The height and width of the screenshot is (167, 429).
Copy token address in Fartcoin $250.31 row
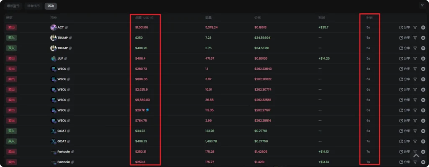(x=73, y=152)
